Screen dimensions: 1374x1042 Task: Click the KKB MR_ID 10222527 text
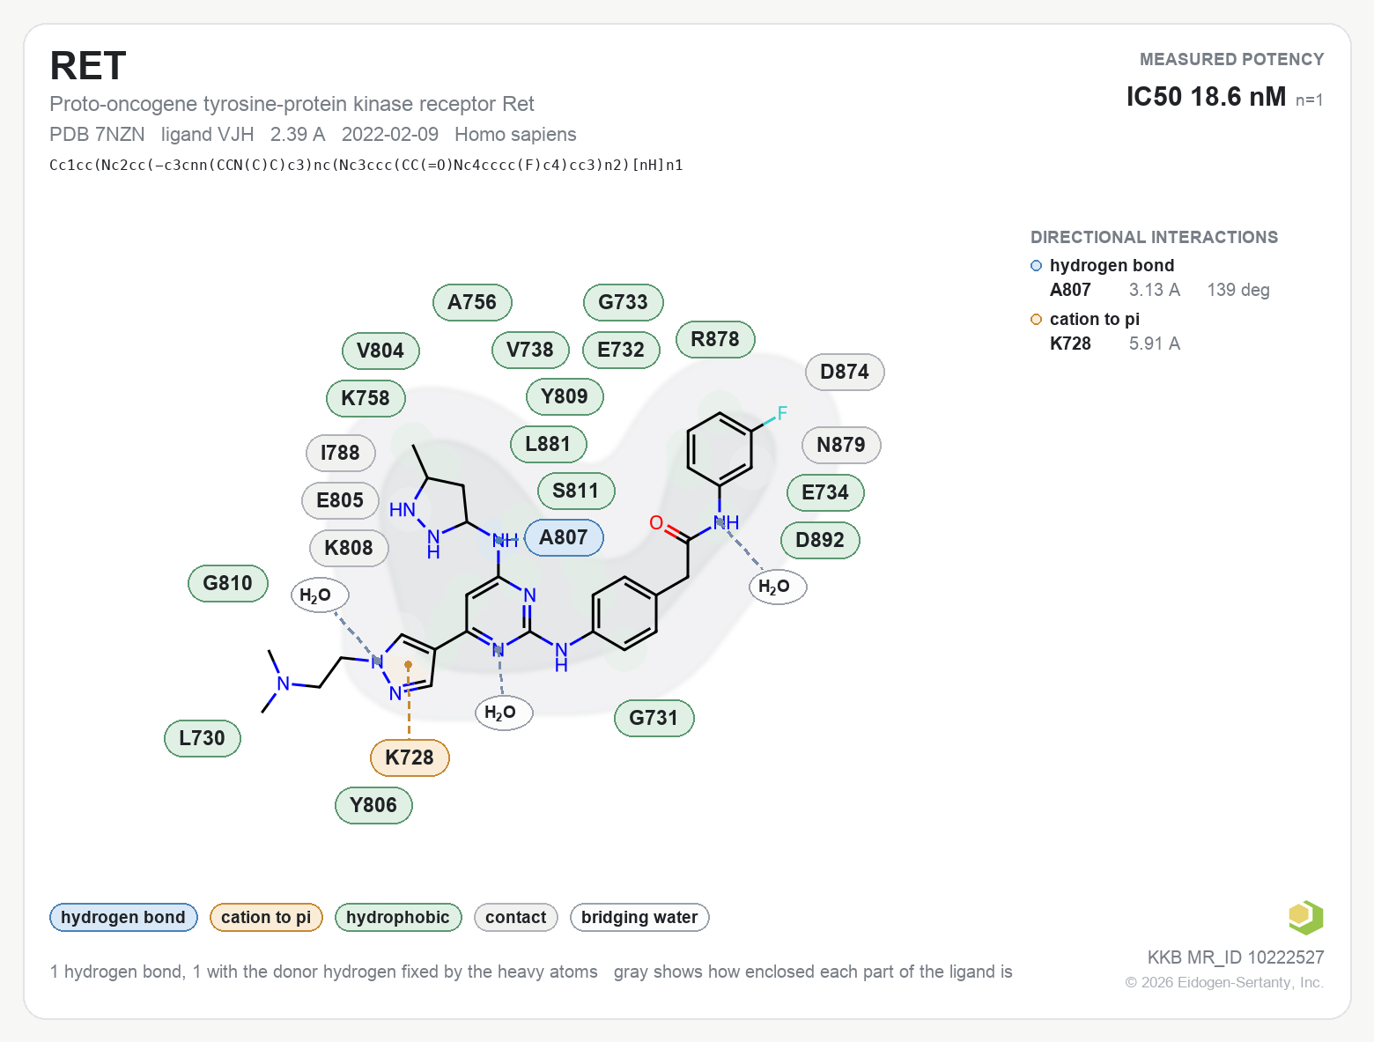click(x=1236, y=957)
